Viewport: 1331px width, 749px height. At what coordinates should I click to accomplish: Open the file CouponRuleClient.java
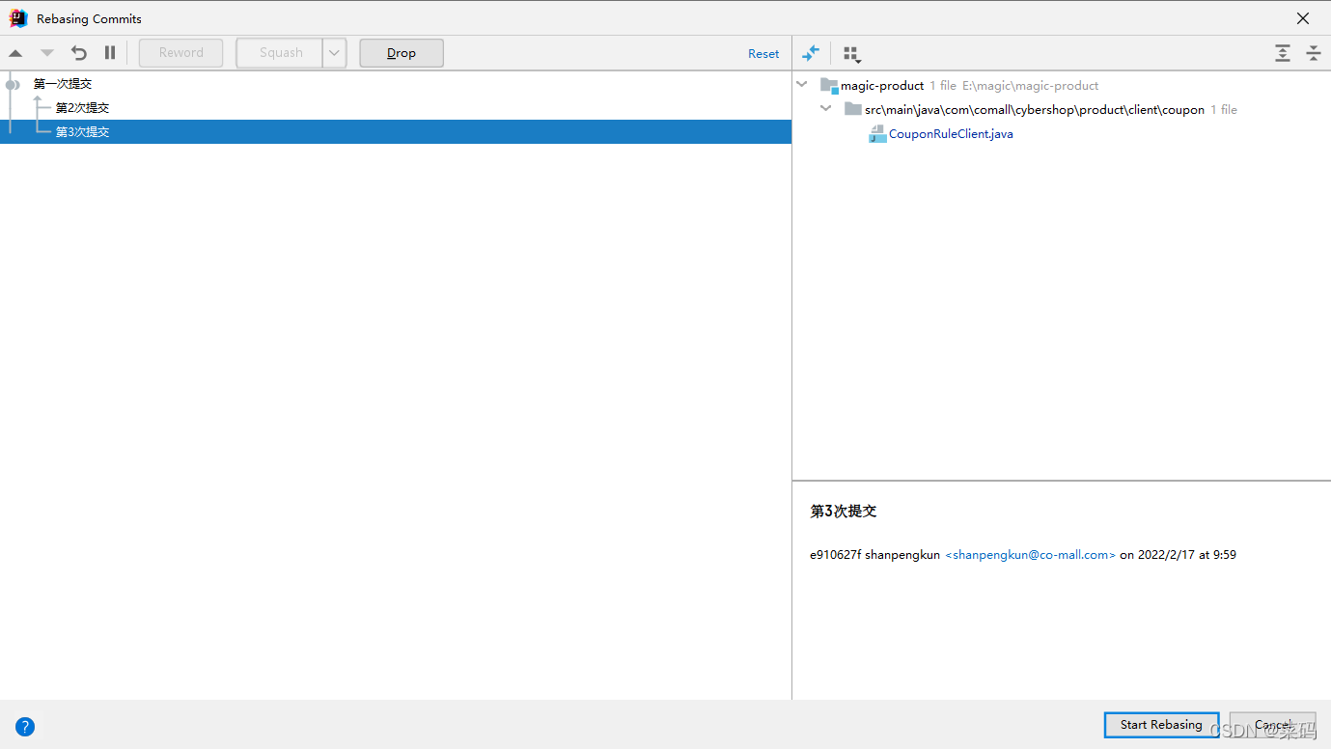pos(951,134)
